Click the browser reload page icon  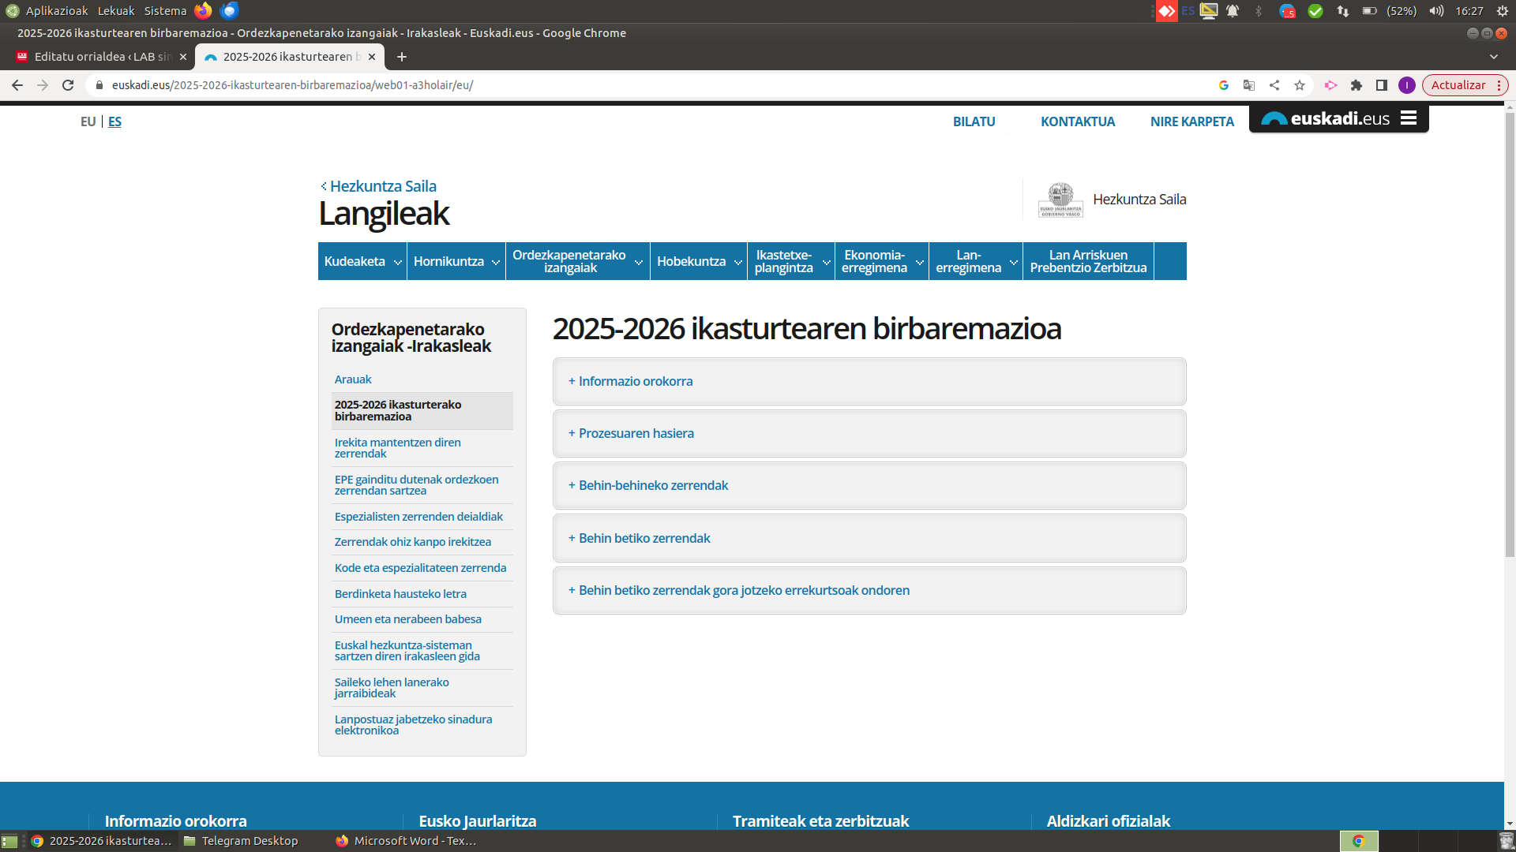tap(68, 85)
